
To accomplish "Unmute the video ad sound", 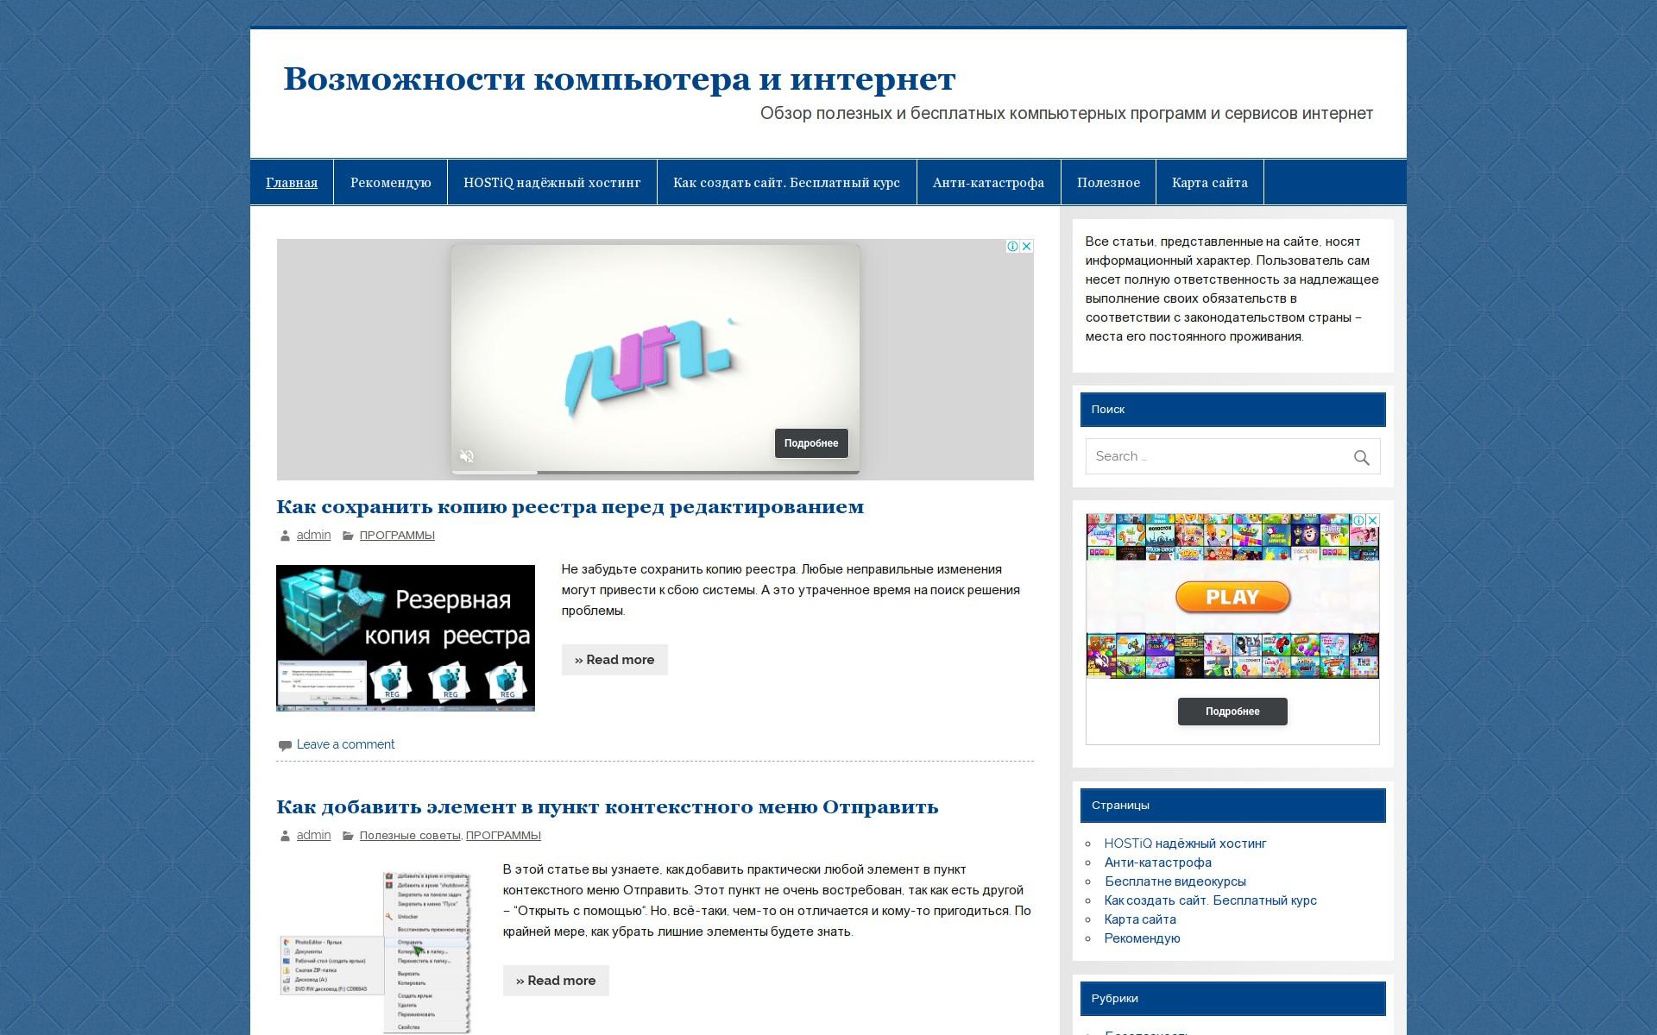I will coord(467,456).
